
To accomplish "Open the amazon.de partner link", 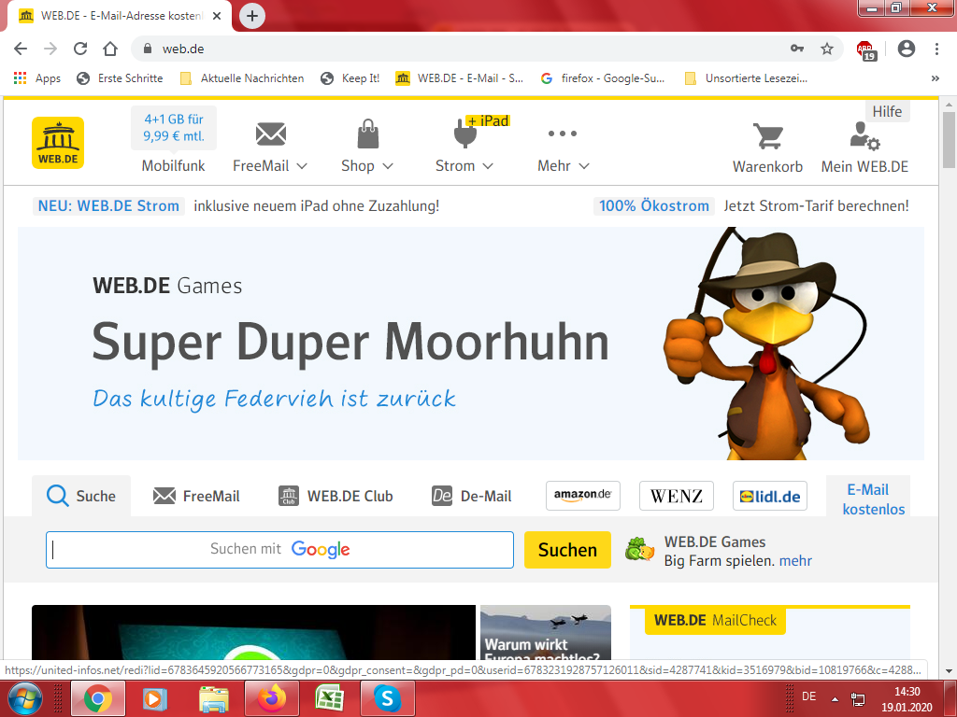I will click(583, 496).
